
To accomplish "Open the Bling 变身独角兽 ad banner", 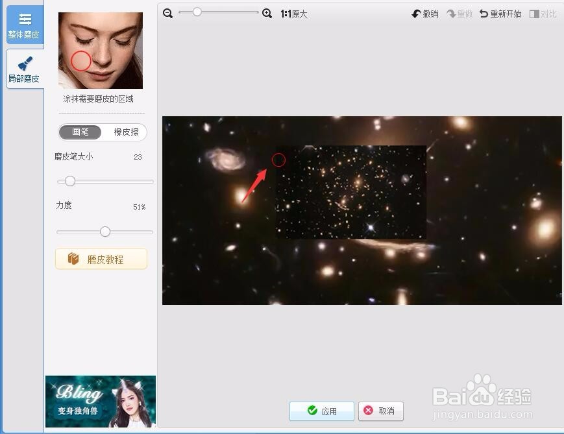I will click(101, 402).
